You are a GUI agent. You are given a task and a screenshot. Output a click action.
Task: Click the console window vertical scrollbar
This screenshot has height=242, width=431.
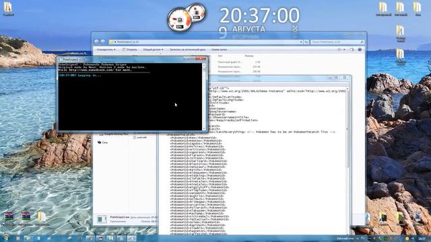[x=203, y=97]
